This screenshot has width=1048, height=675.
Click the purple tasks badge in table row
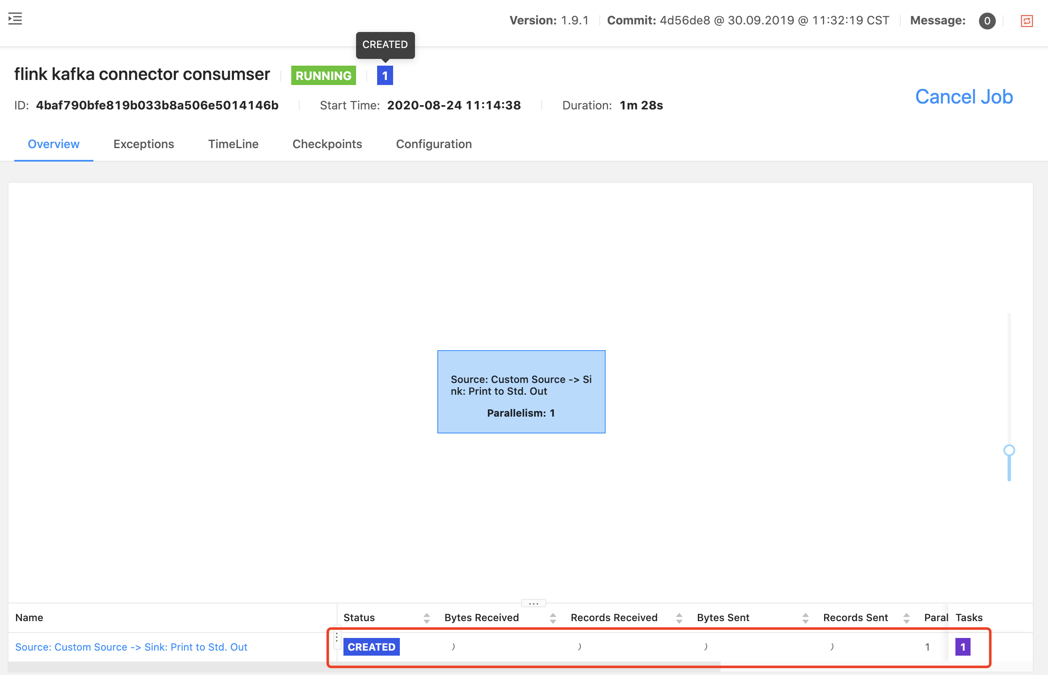963,646
